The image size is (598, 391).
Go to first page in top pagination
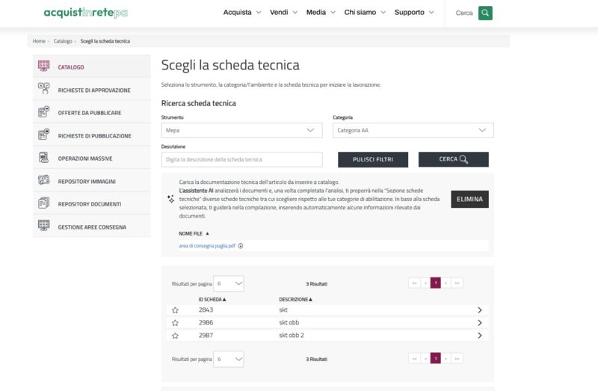(415, 283)
